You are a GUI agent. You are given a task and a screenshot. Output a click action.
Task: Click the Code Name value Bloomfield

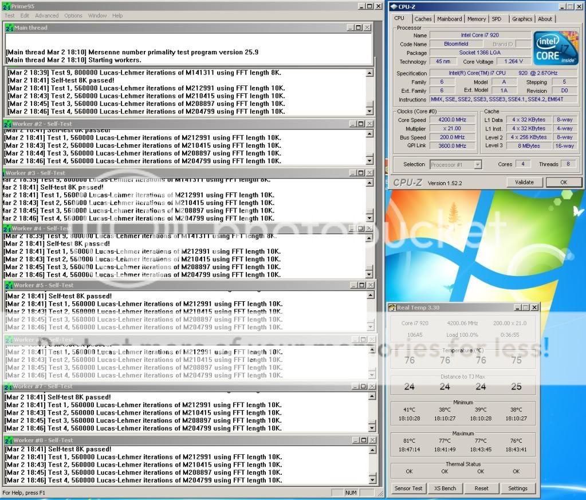point(456,44)
